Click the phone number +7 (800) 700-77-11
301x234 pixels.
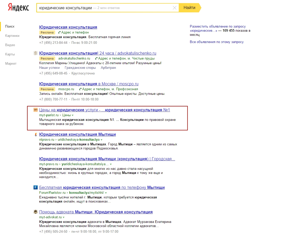53,99
